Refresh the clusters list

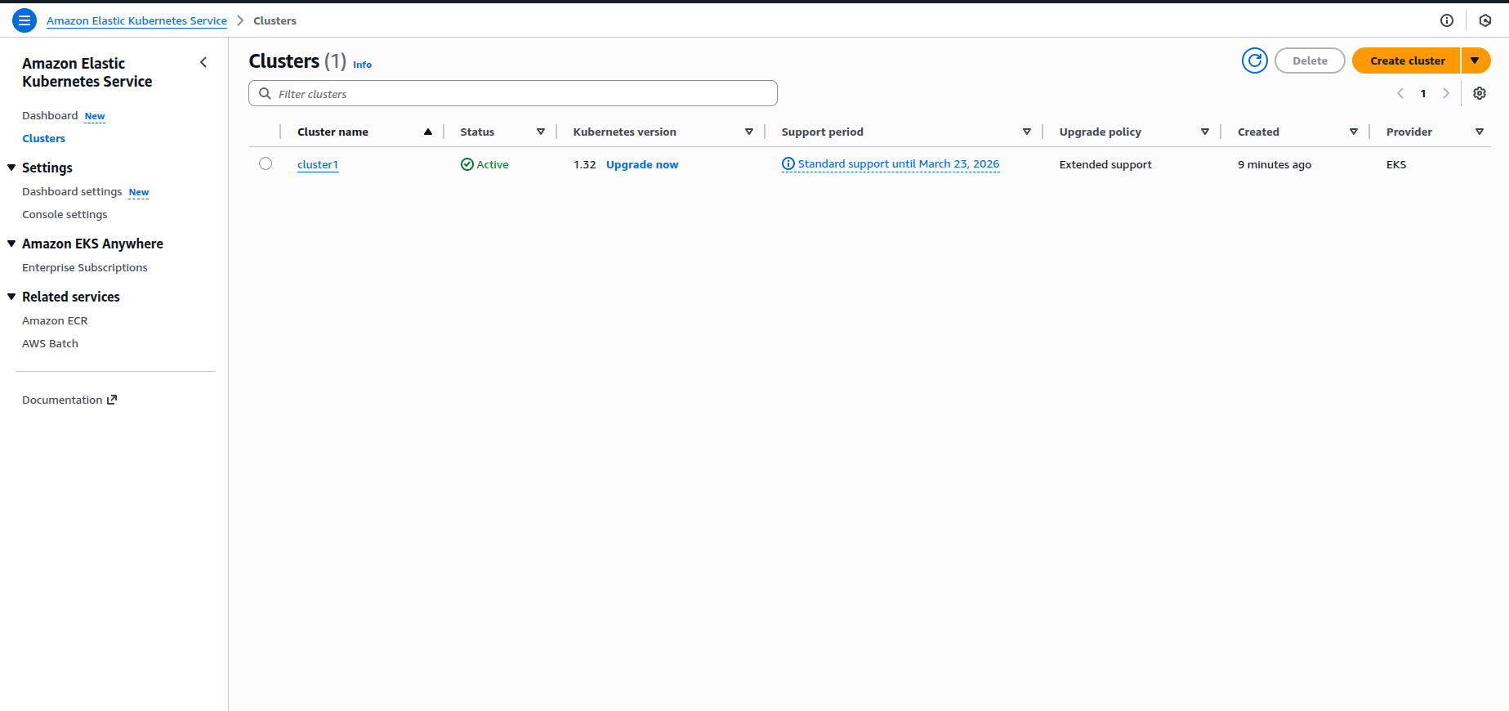(1255, 60)
